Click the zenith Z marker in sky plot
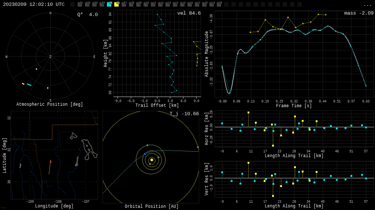Viewport: 375px width, 210px height. click(x=51, y=57)
